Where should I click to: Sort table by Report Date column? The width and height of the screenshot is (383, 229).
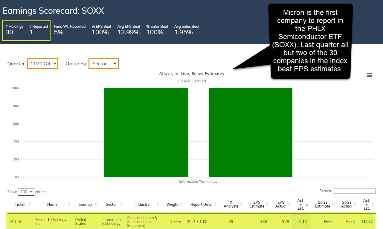pyautogui.click(x=204, y=204)
